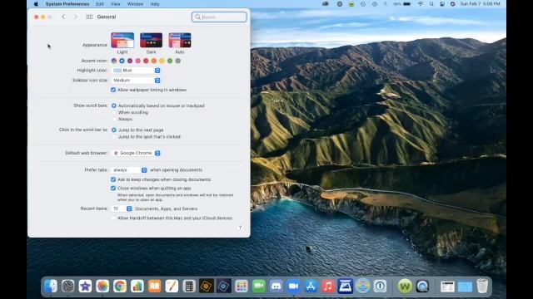Open the Sidebar icon size dropdown
The height and width of the screenshot is (299, 533).
point(136,81)
